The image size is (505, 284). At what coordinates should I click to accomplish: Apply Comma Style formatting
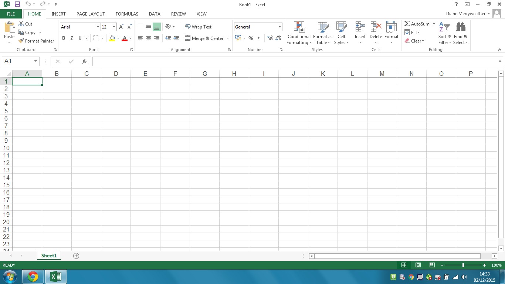pyautogui.click(x=258, y=38)
